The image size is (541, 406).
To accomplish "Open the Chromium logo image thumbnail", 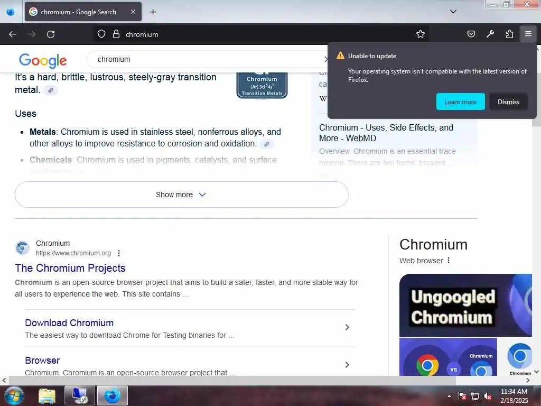I will (520, 357).
